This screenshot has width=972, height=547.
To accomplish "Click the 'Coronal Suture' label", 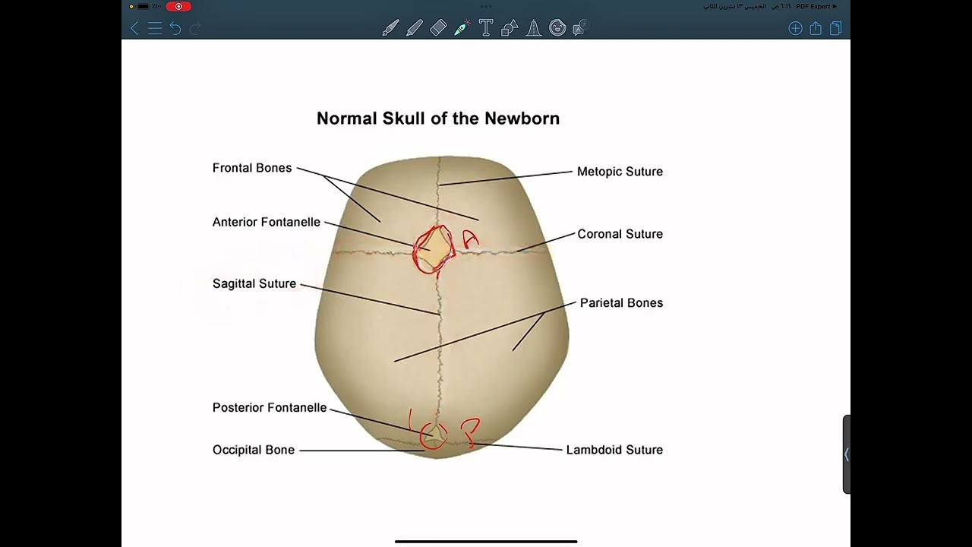I will [x=620, y=234].
